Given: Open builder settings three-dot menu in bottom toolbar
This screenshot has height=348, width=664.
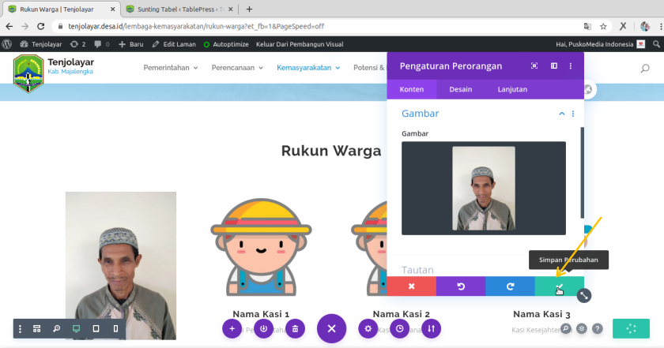Looking at the screenshot, I should tap(20, 328).
